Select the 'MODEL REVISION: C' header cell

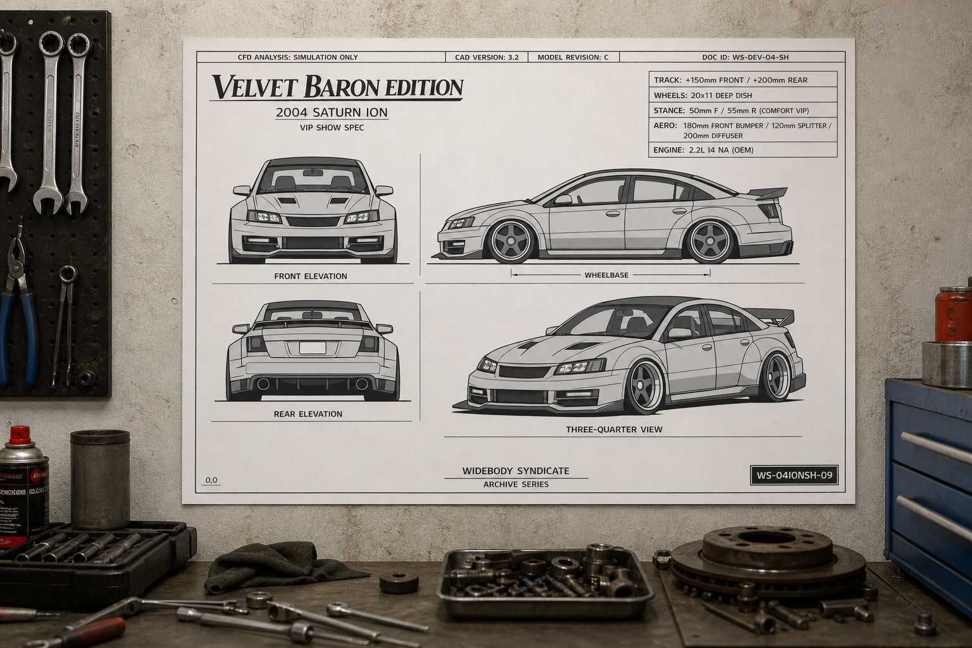pyautogui.click(x=573, y=57)
